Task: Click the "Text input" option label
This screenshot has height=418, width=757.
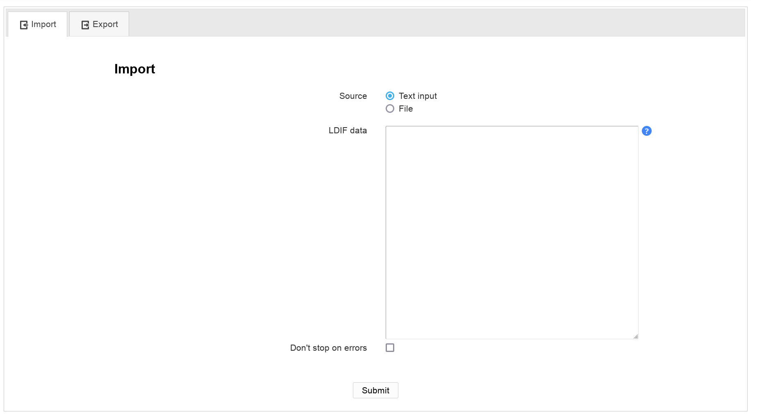Action: [417, 96]
